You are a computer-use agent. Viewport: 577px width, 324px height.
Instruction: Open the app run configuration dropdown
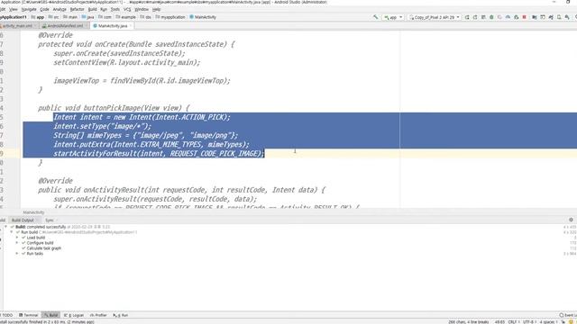pyautogui.click(x=393, y=17)
